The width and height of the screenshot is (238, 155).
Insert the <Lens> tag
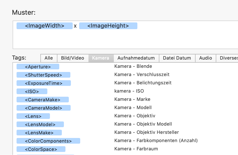[33, 116]
